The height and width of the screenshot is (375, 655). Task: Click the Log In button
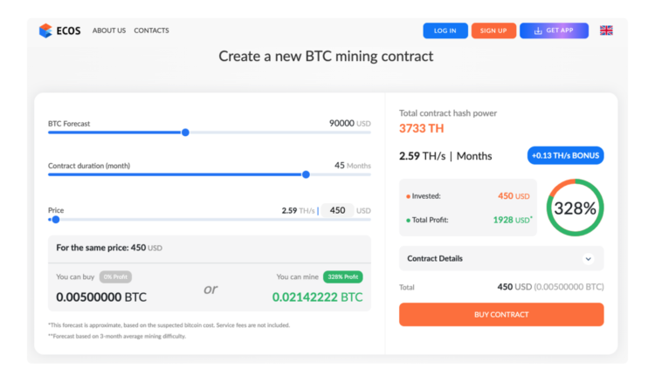click(x=445, y=31)
